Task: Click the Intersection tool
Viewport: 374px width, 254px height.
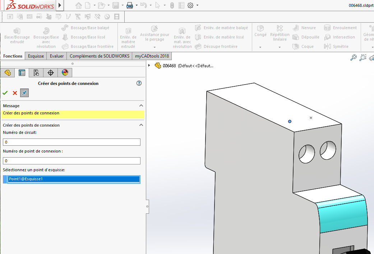Action: (x=340, y=37)
